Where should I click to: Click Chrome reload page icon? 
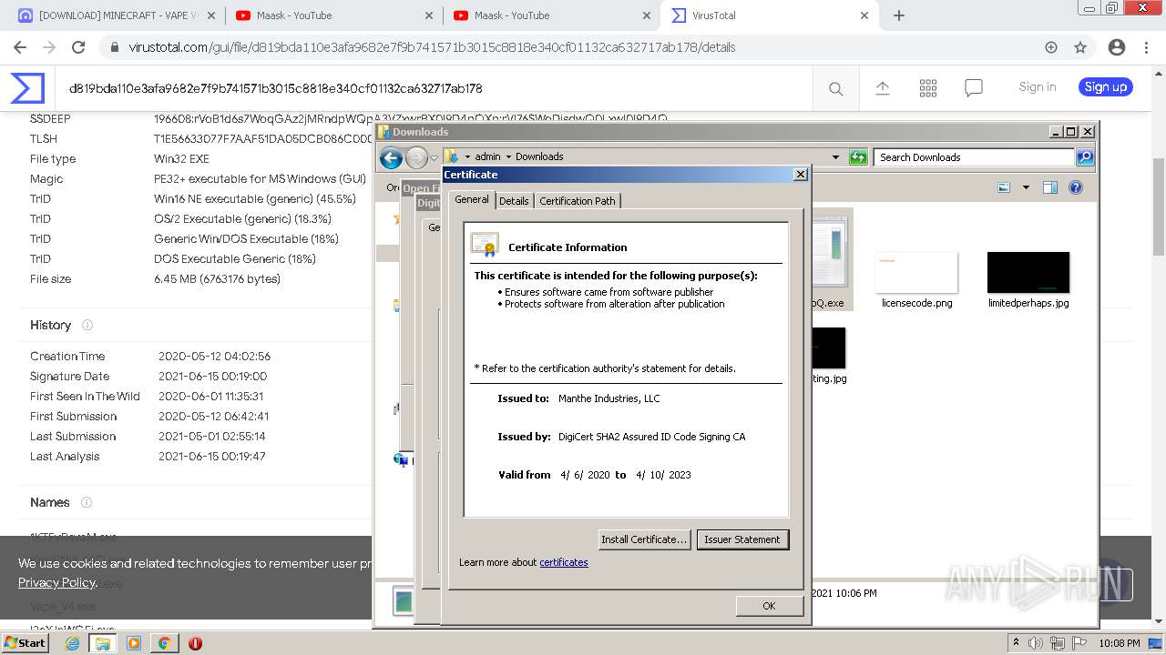[78, 47]
